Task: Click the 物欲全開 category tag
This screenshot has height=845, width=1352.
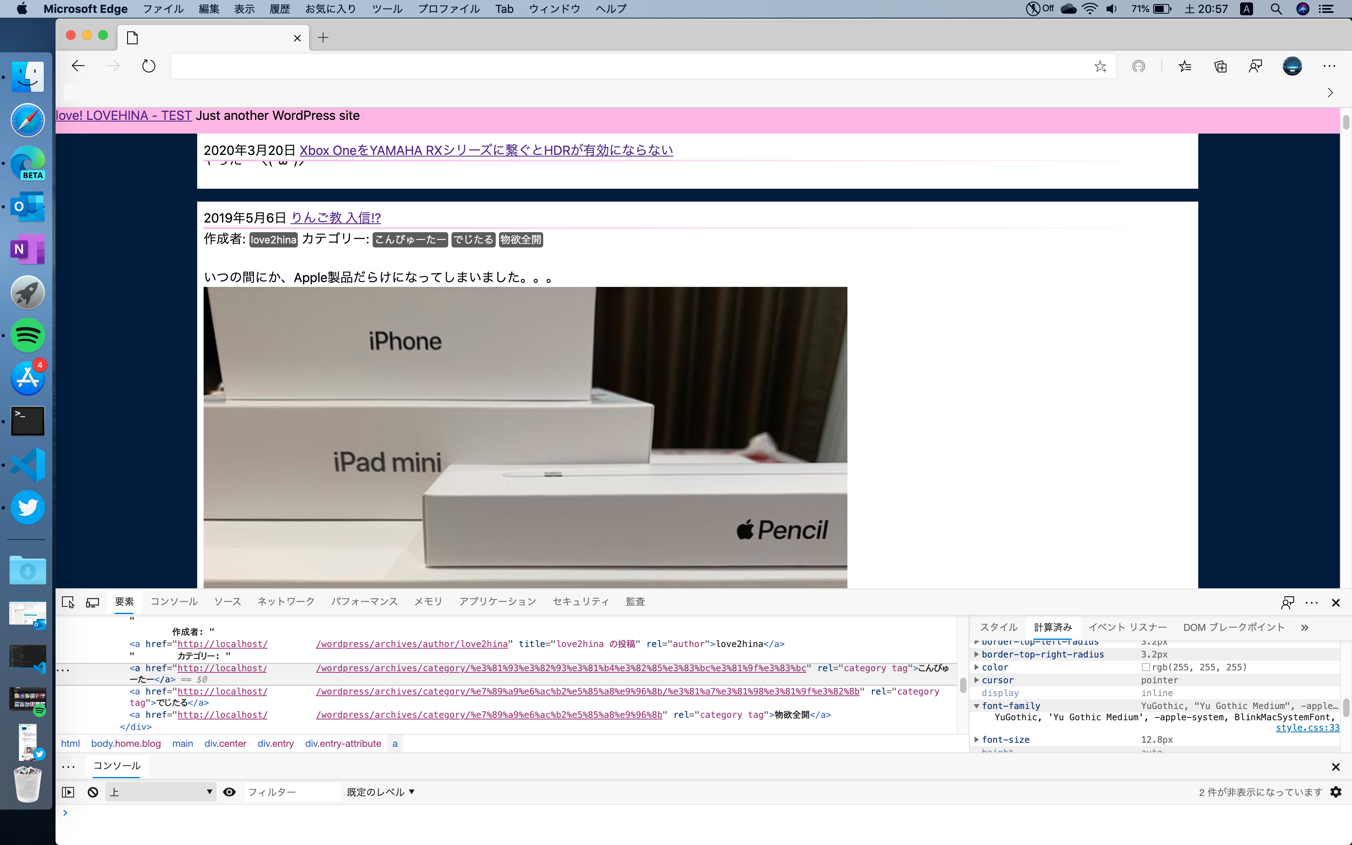Action: tap(521, 240)
